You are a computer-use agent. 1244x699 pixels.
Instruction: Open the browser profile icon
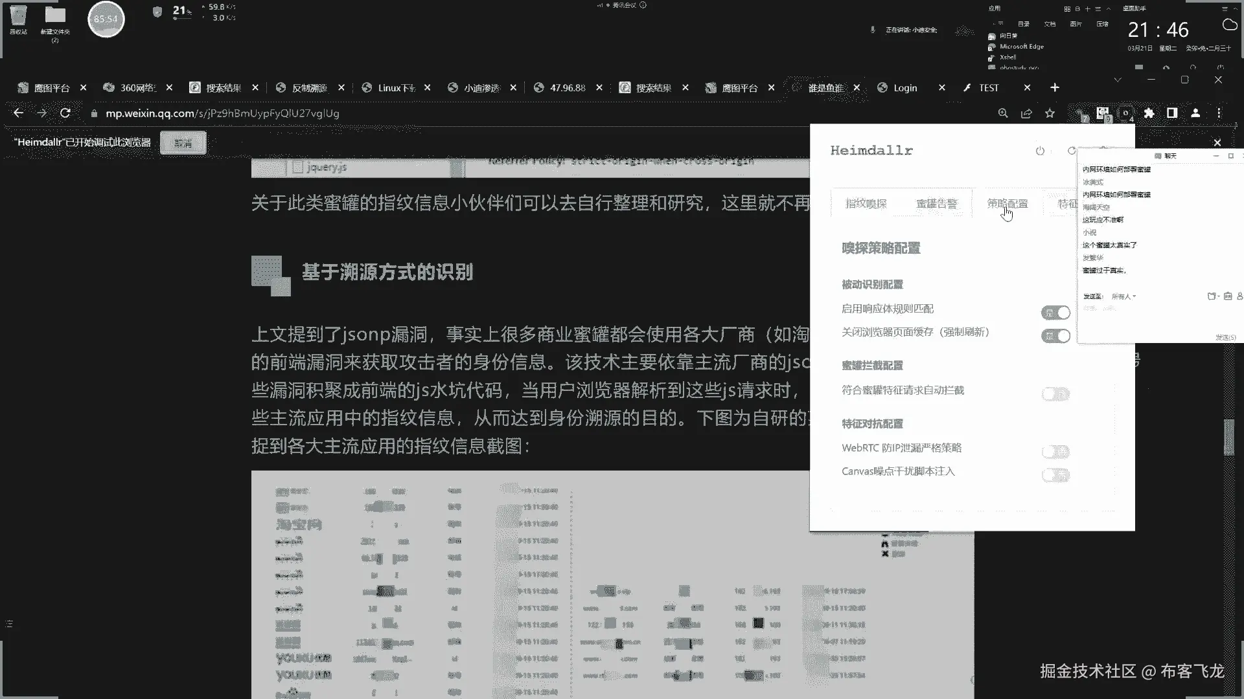point(1195,113)
